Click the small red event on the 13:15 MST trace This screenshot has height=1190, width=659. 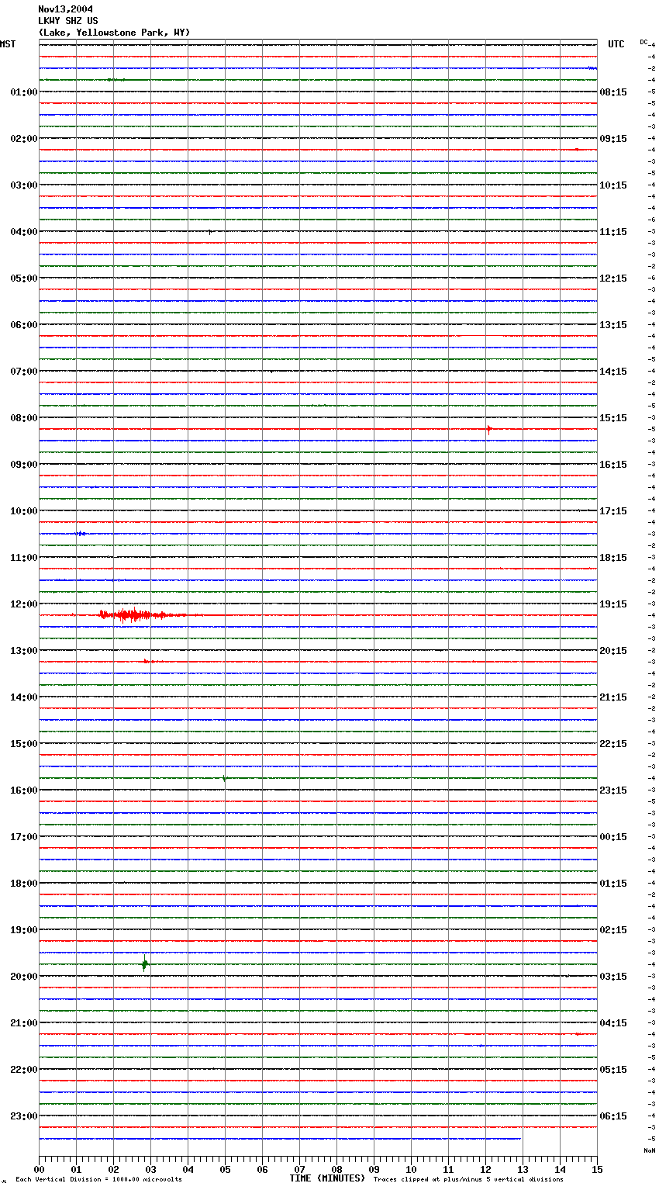(x=148, y=662)
